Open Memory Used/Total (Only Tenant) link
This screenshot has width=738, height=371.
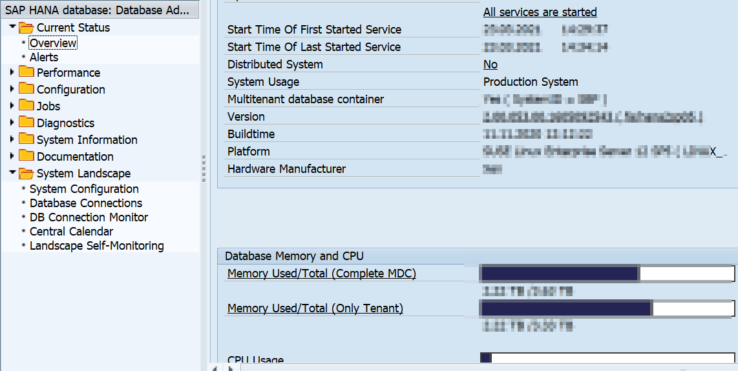[x=315, y=308]
